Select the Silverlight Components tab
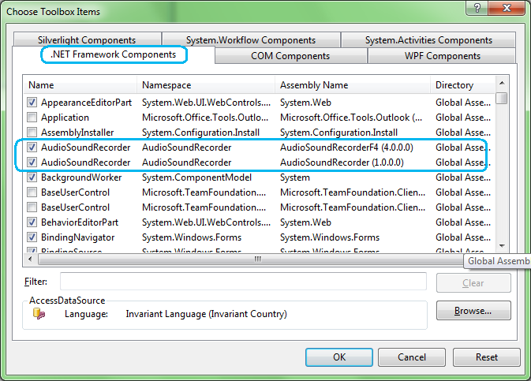Image resolution: width=531 pixels, height=381 pixels. 86,40
